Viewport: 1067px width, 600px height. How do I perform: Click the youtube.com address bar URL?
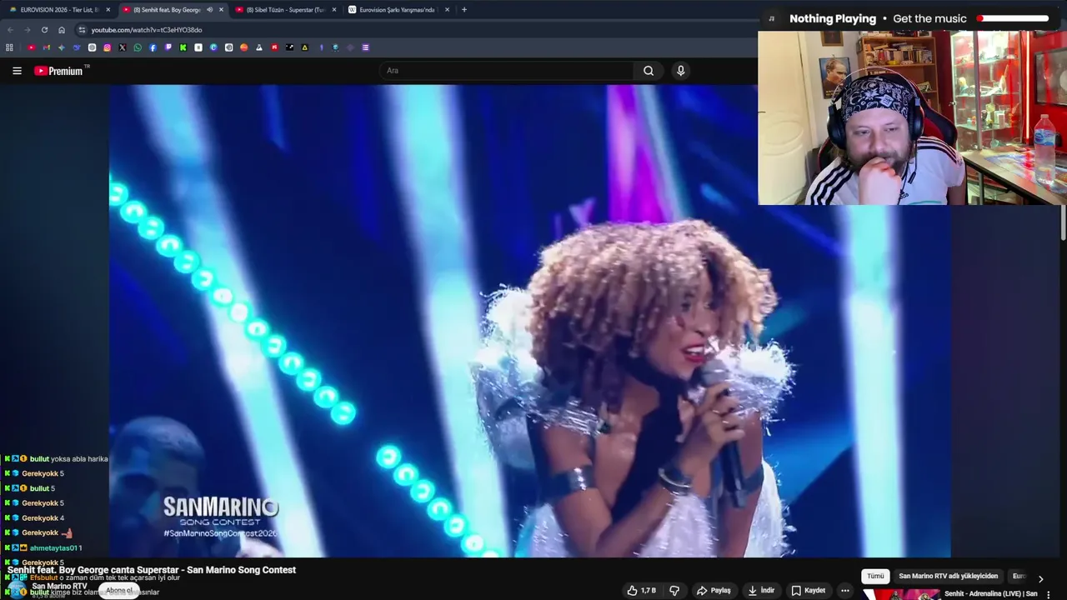[x=147, y=30]
